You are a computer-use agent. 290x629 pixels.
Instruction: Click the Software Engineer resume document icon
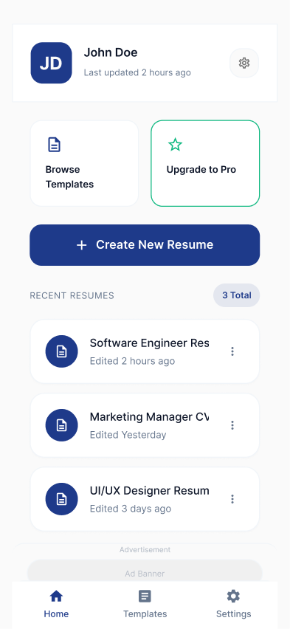click(61, 351)
